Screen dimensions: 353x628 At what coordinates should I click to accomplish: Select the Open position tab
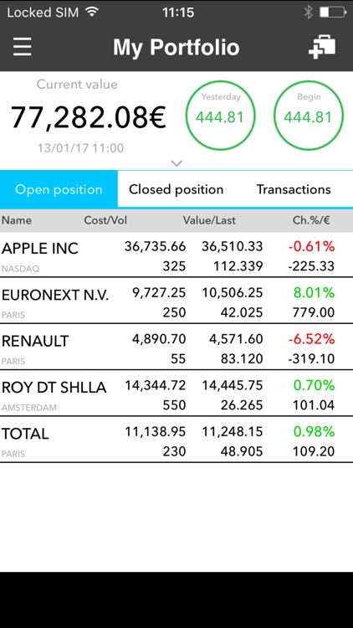click(x=59, y=189)
